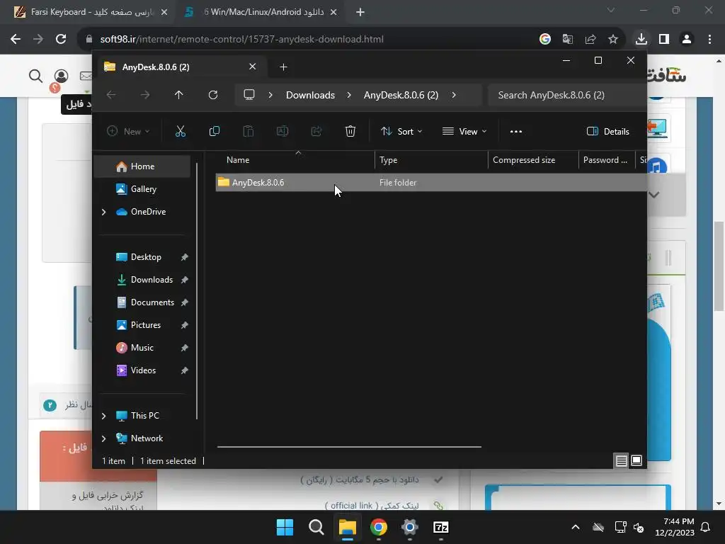Click the Paste icon in Explorer toolbar
This screenshot has width=725, height=544.
tap(249, 131)
